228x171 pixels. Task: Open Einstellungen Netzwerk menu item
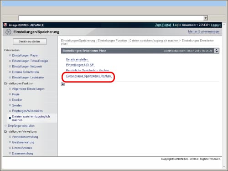coord(27,67)
